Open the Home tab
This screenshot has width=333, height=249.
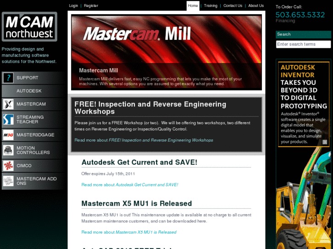[x=193, y=6]
